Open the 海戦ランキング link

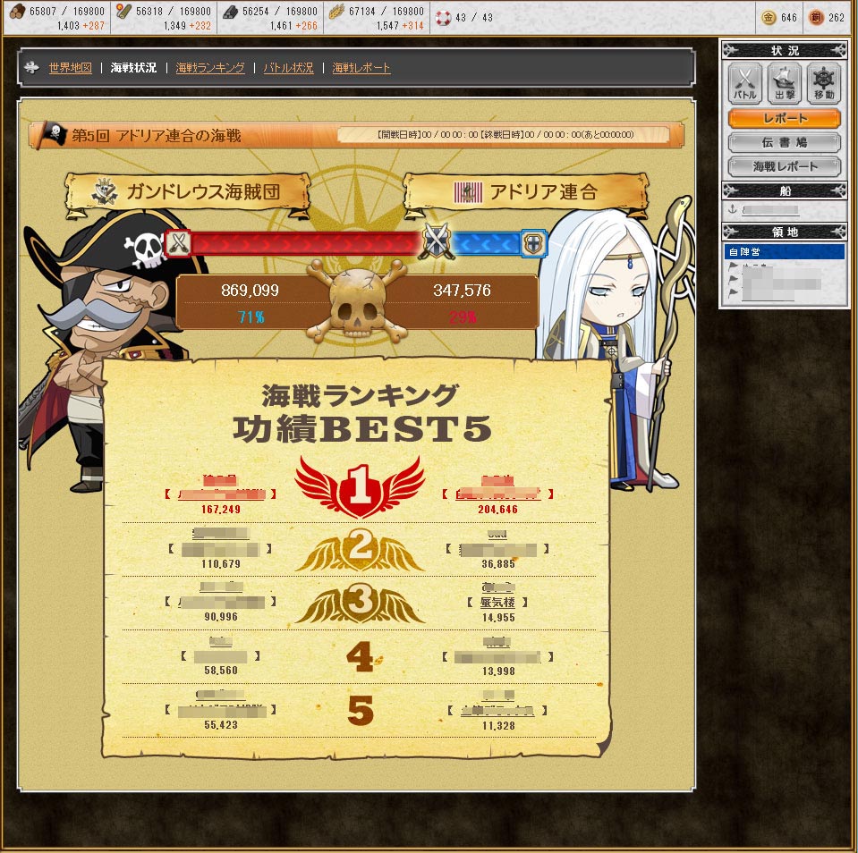pyautogui.click(x=210, y=68)
